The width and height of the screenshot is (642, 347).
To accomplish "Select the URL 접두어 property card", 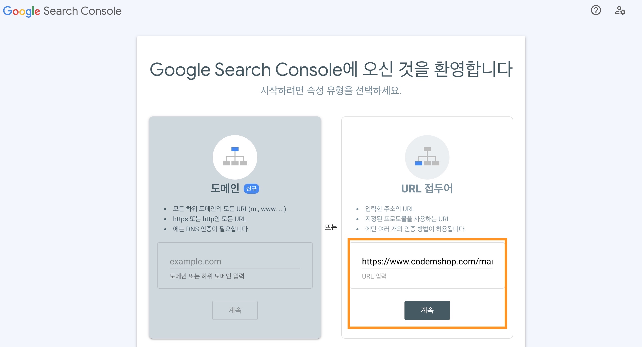I will click(427, 188).
